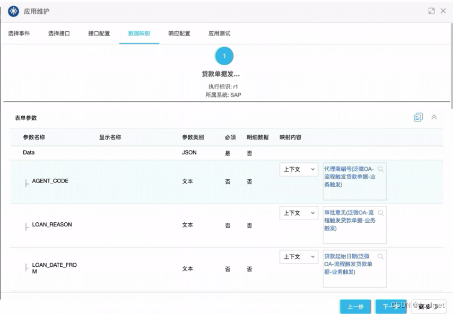The height and width of the screenshot is (314, 453).
Task: Click the 显示名称 column header
Action: coord(110,137)
